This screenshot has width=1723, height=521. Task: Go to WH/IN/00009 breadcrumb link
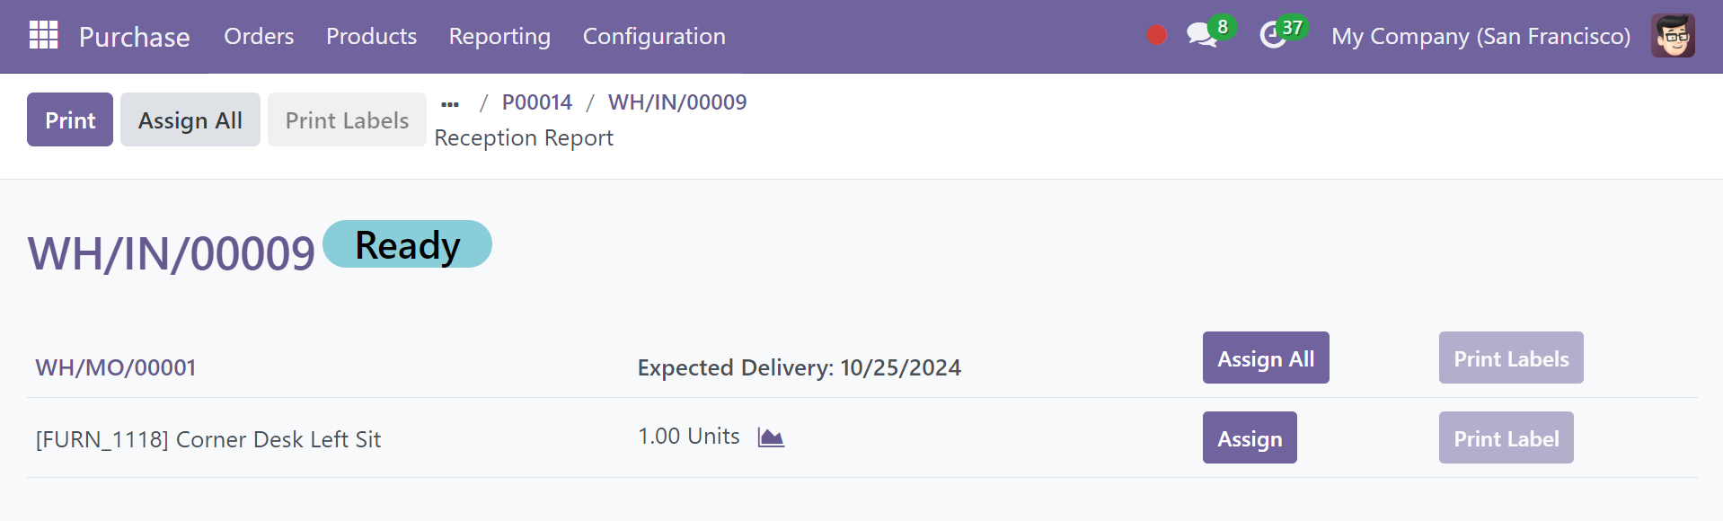[x=677, y=102]
